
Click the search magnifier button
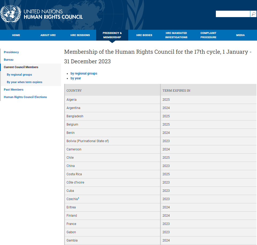pos(253,14)
